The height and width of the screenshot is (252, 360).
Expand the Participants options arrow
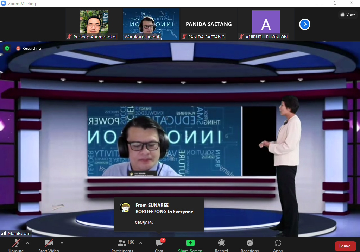141,243
